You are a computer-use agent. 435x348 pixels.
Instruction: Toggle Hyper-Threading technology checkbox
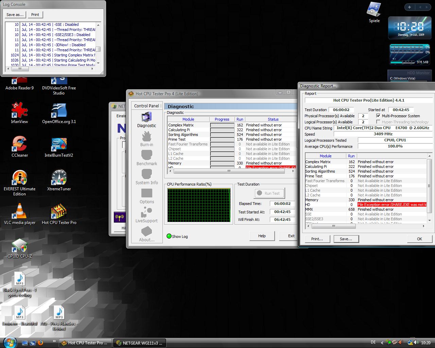[x=378, y=122]
